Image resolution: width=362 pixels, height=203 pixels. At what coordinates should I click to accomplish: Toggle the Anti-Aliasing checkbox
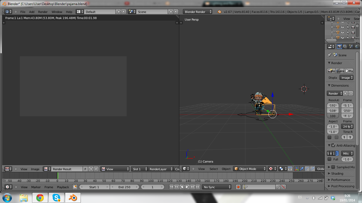tap(333, 145)
